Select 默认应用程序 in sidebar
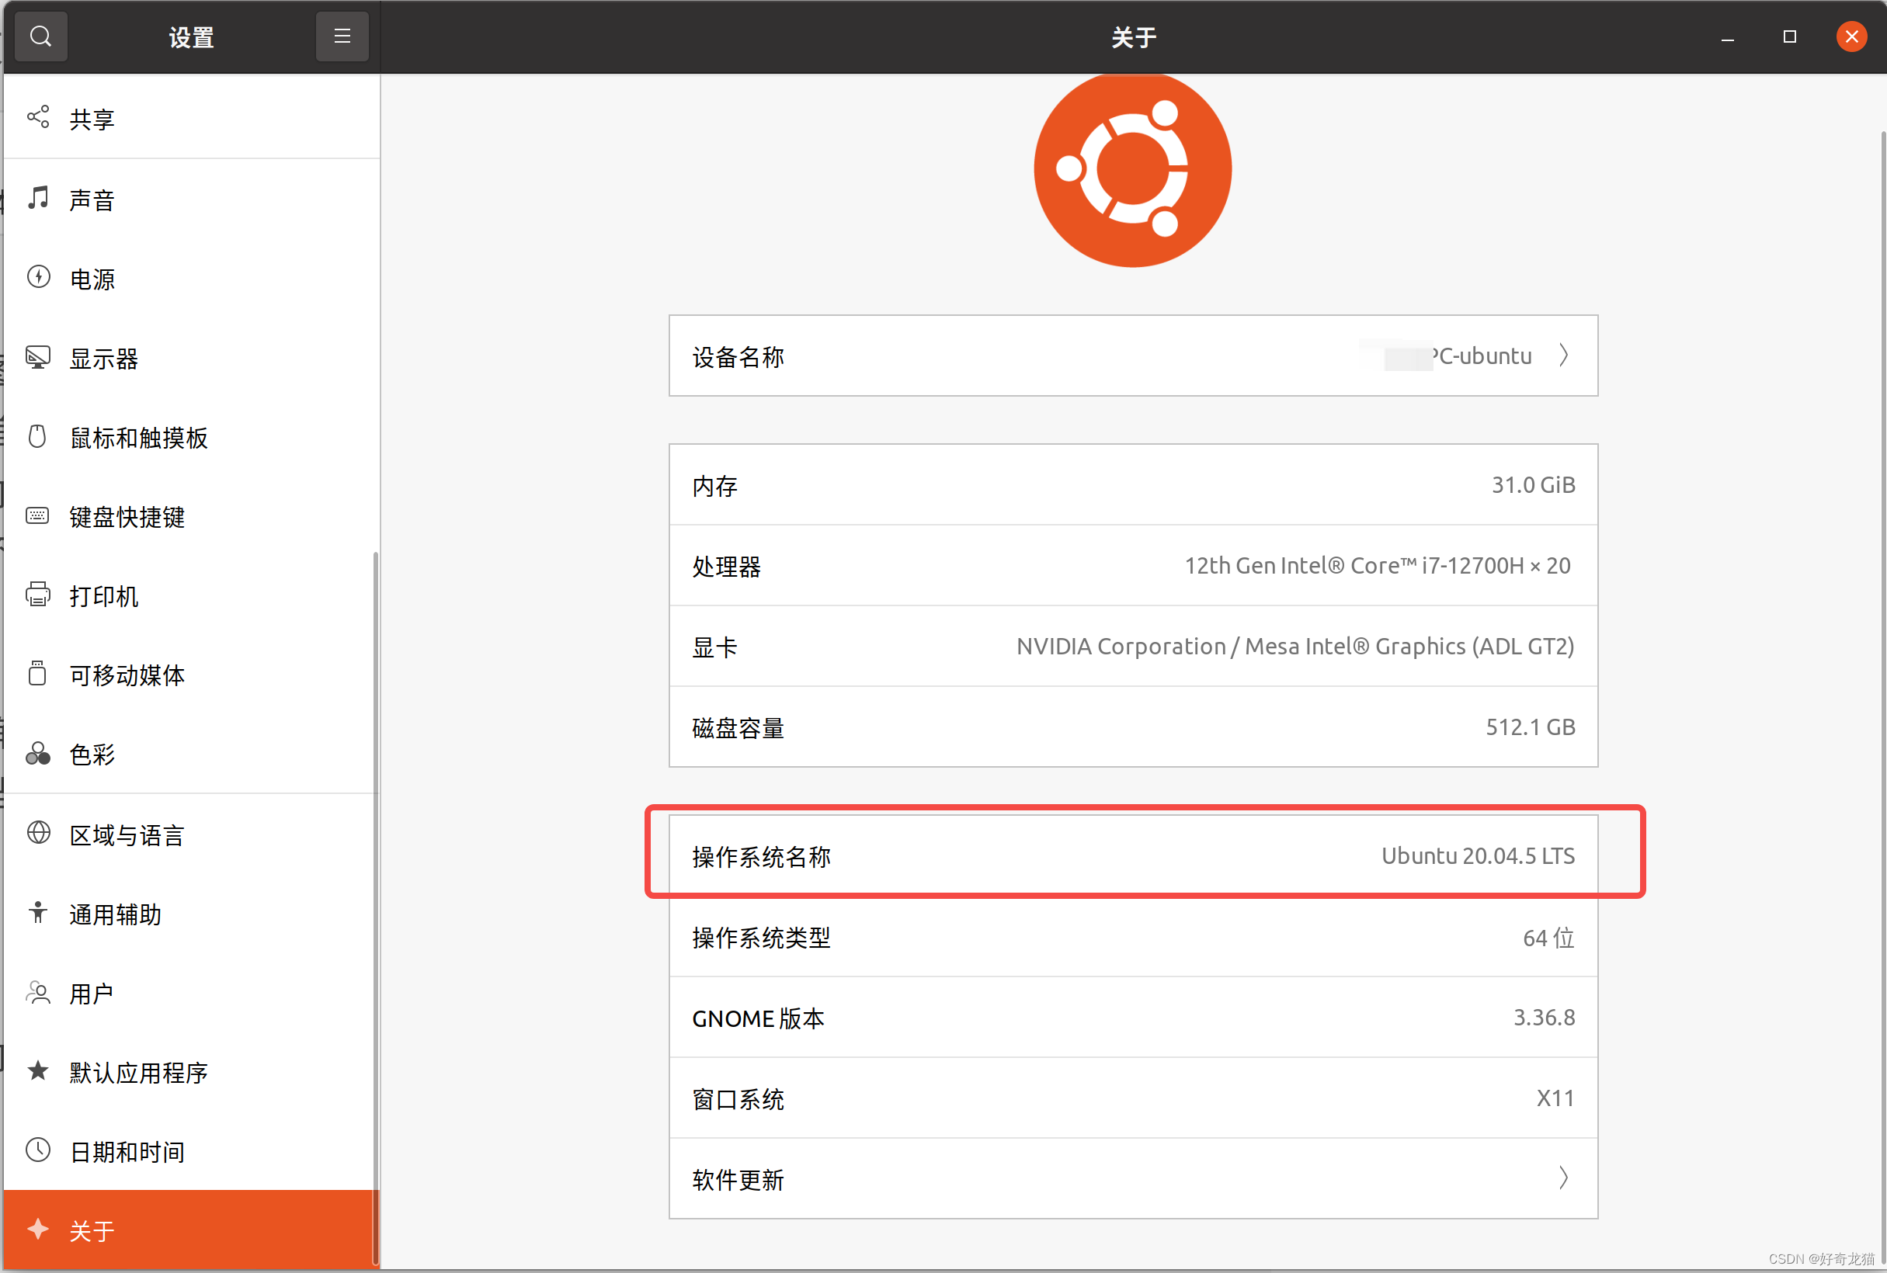This screenshot has height=1273, width=1887. tap(192, 1073)
